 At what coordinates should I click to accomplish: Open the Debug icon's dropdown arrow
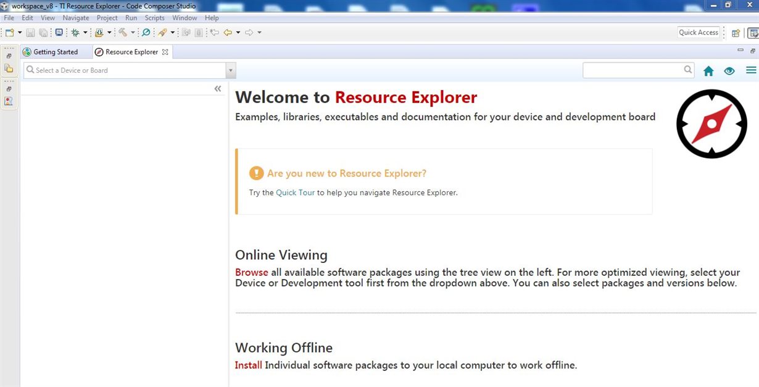tap(85, 33)
